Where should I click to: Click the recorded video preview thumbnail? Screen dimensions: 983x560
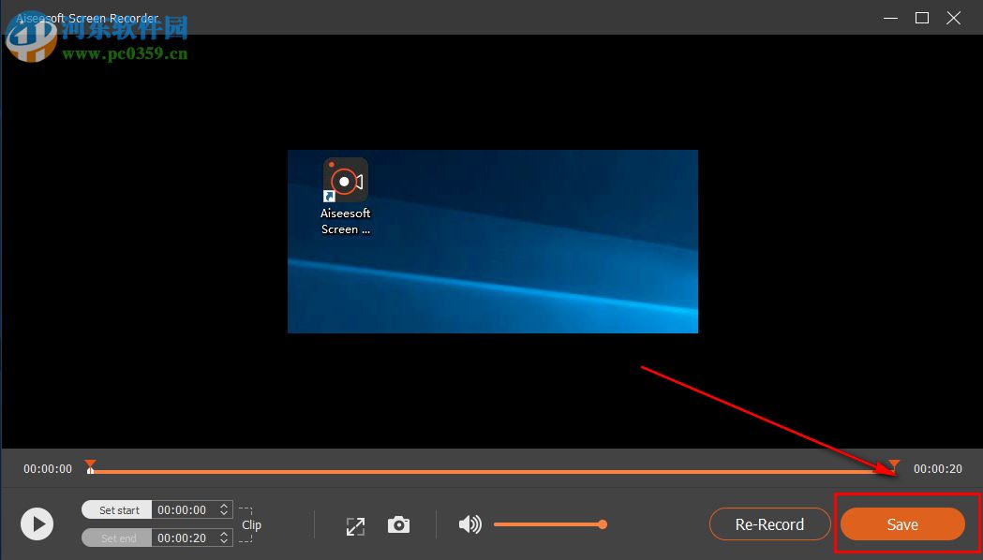pyautogui.click(x=493, y=242)
